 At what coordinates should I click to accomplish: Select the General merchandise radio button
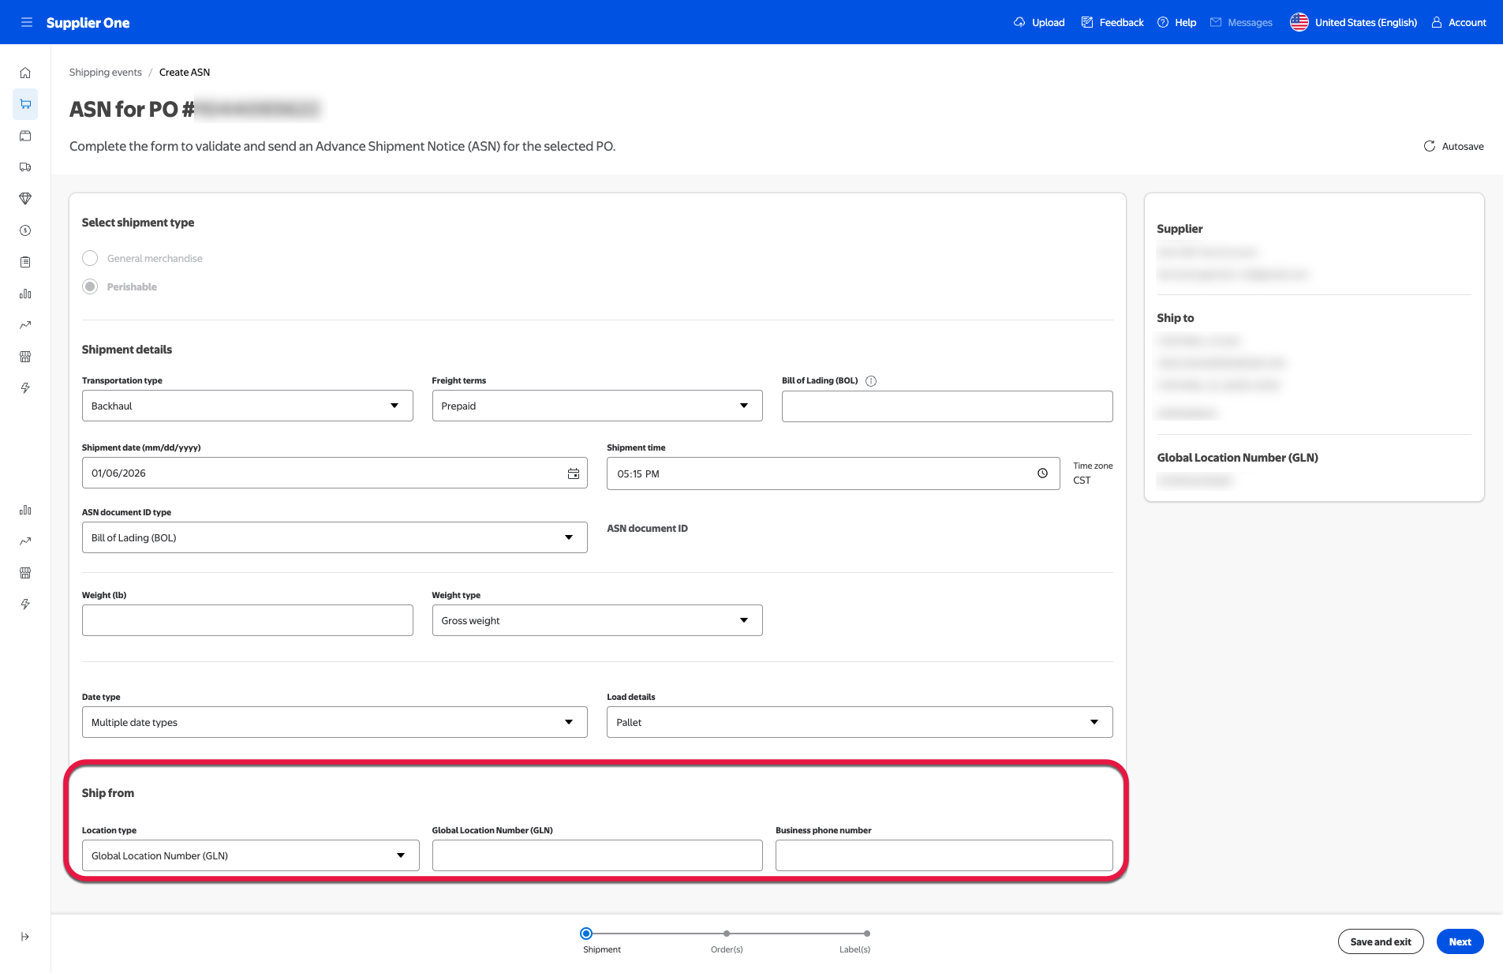click(90, 259)
